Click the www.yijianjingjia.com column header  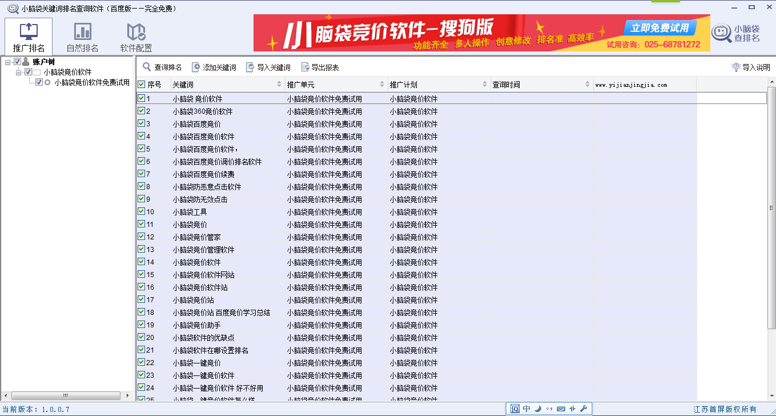click(x=645, y=85)
